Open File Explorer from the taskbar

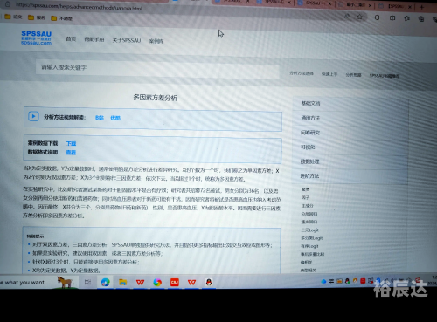click(x=123, y=282)
